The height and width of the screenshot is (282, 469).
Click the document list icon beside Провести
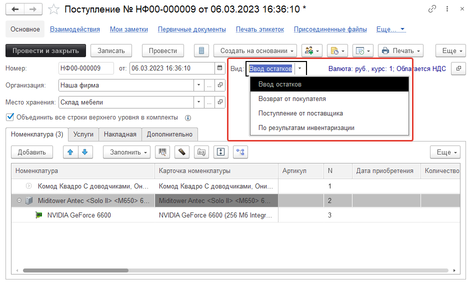point(201,50)
